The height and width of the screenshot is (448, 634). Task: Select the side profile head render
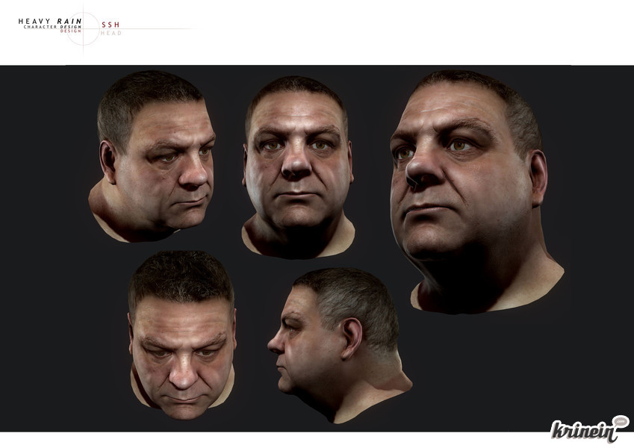340,345
